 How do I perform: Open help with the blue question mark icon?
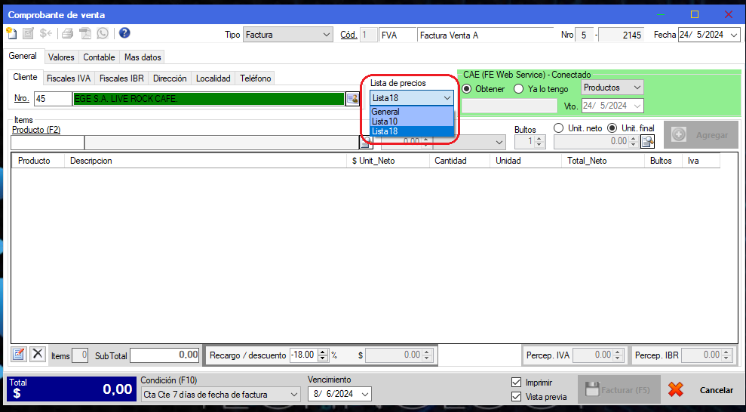(x=124, y=33)
